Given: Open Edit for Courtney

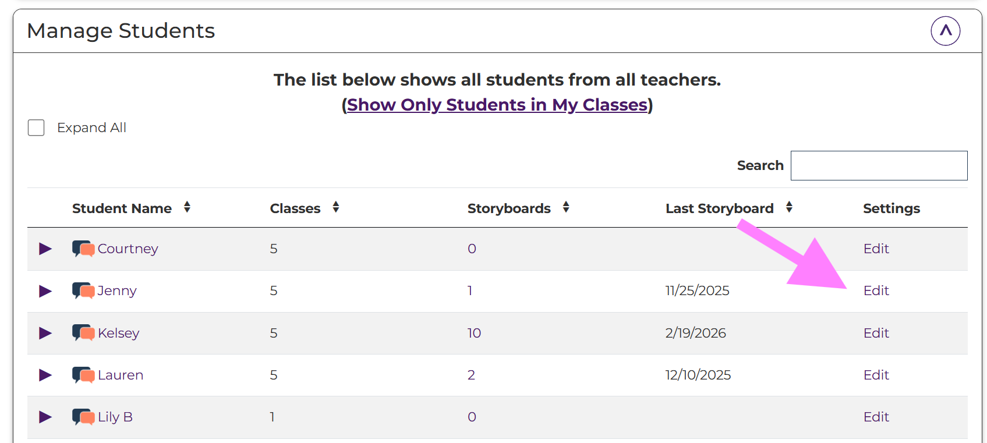Looking at the screenshot, I should point(876,249).
